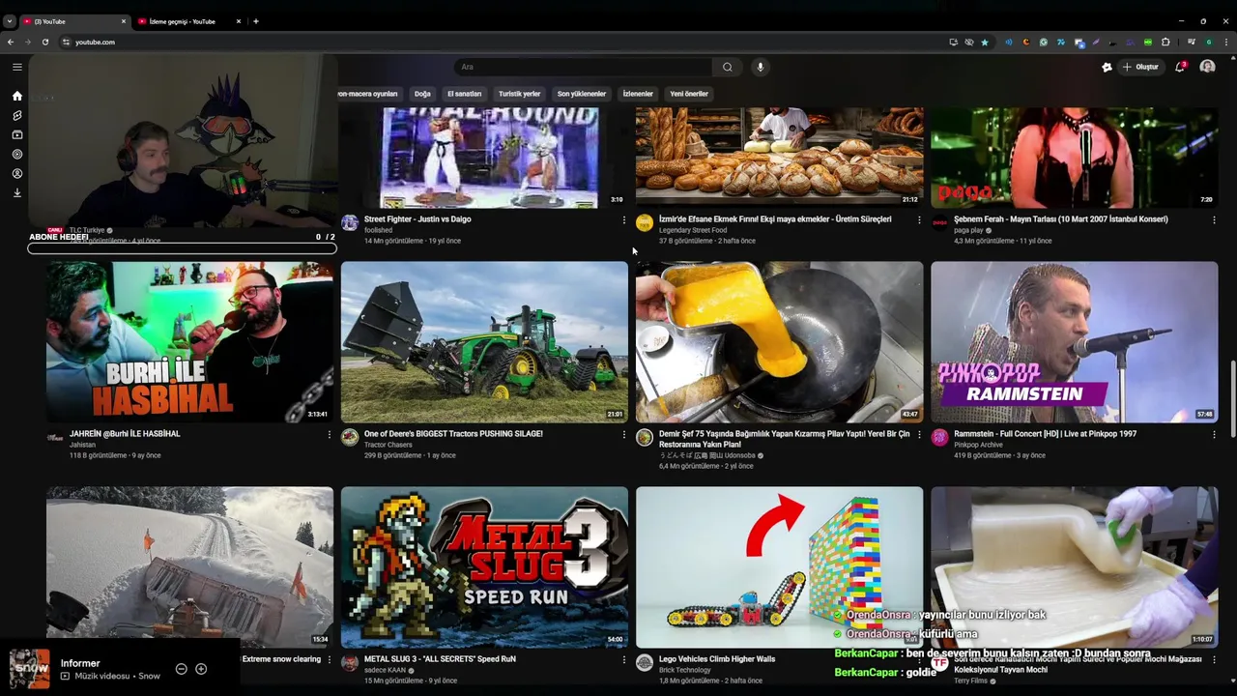Click the minus button in Informer player
This screenshot has width=1237, height=696.
point(181,669)
